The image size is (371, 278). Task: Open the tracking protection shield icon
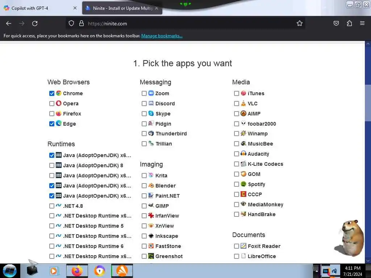71,24
